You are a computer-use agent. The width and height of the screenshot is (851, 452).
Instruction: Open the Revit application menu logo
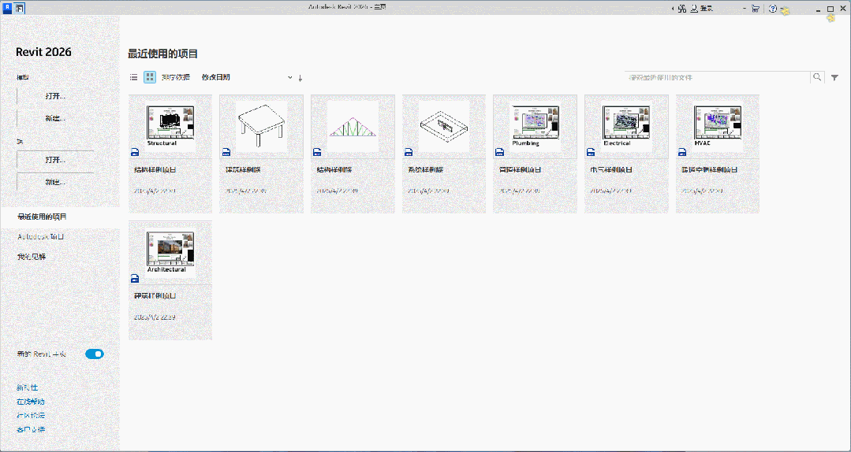click(x=7, y=8)
